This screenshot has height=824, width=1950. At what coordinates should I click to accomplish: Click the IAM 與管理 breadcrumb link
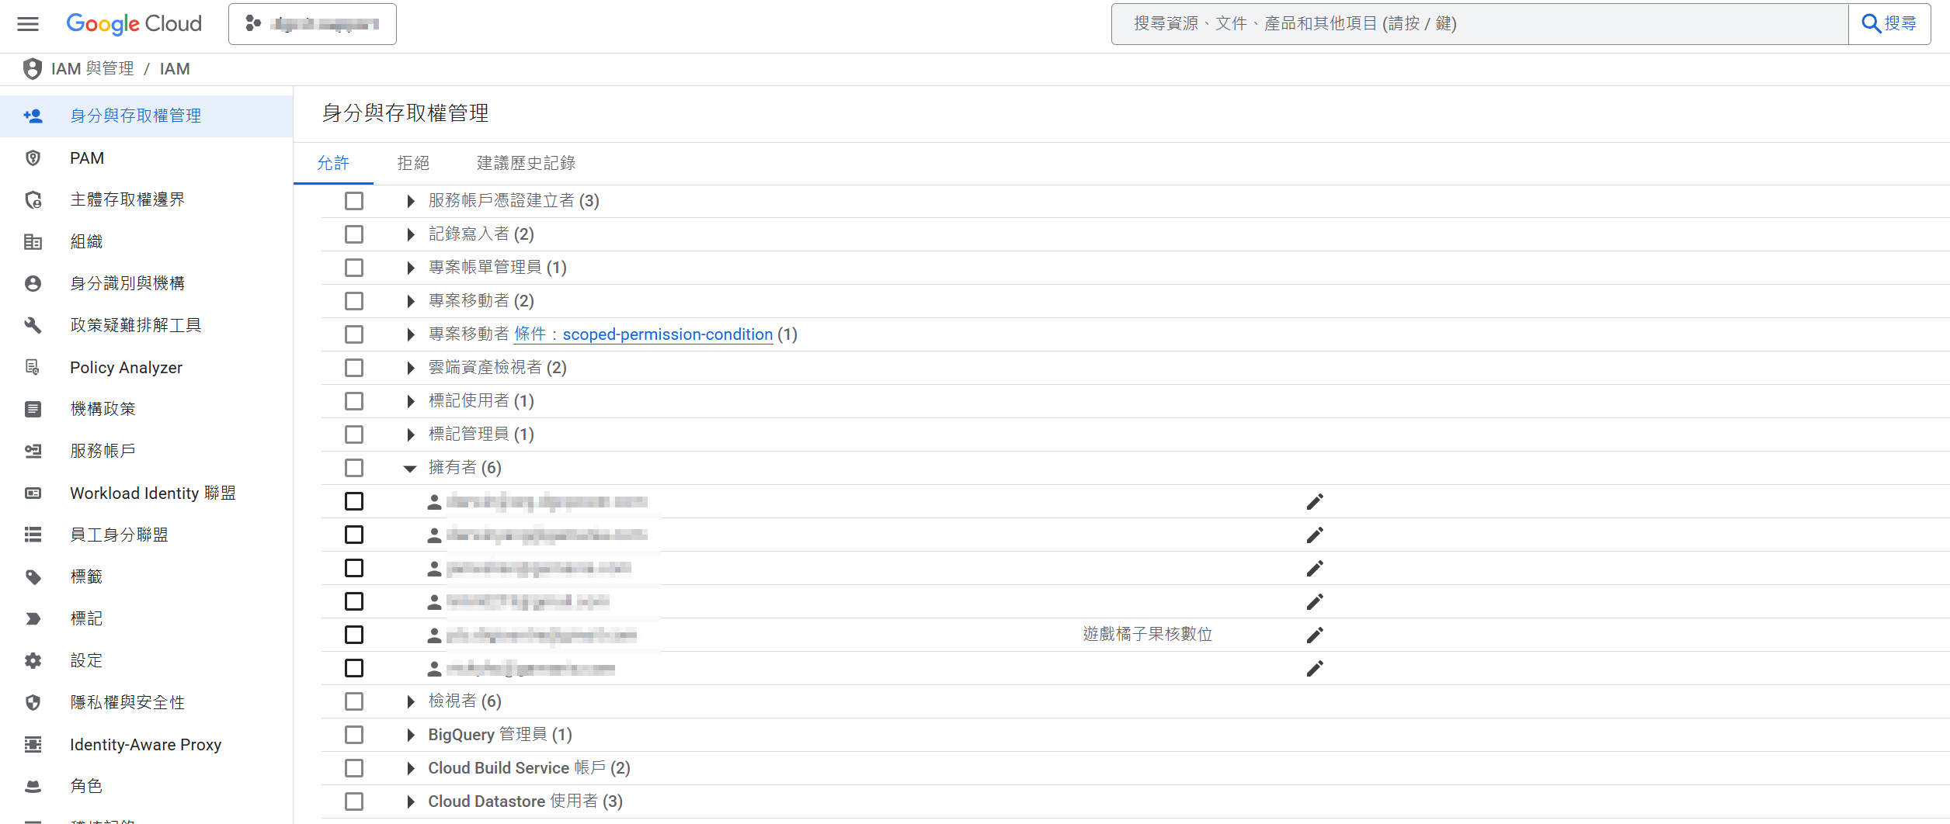(92, 69)
